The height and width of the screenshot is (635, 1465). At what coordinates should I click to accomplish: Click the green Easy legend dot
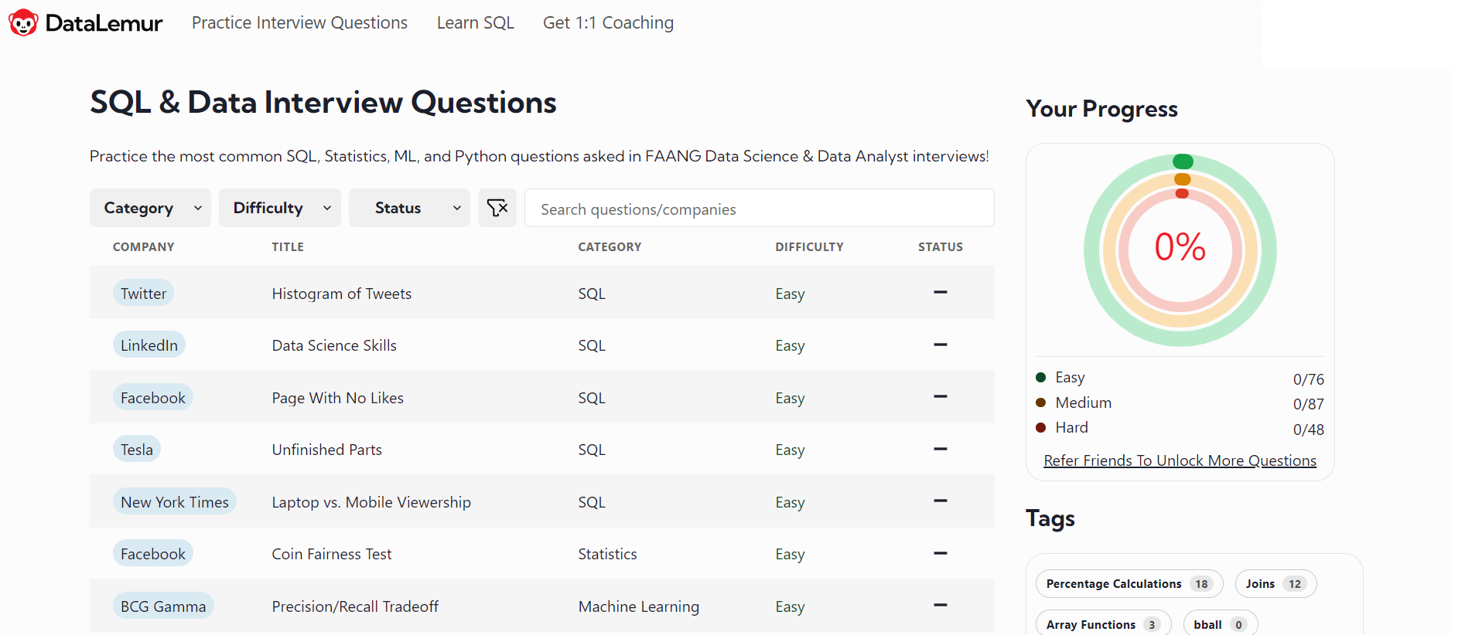tap(1041, 377)
